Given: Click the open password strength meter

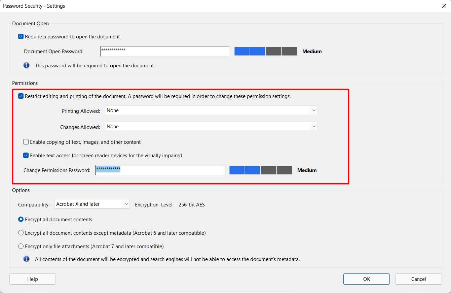Looking at the screenshot, I should [x=266, y=51].
